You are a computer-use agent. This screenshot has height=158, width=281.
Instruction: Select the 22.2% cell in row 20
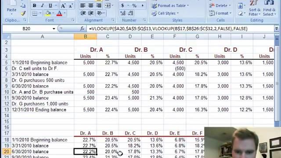(x=85, y=151)
